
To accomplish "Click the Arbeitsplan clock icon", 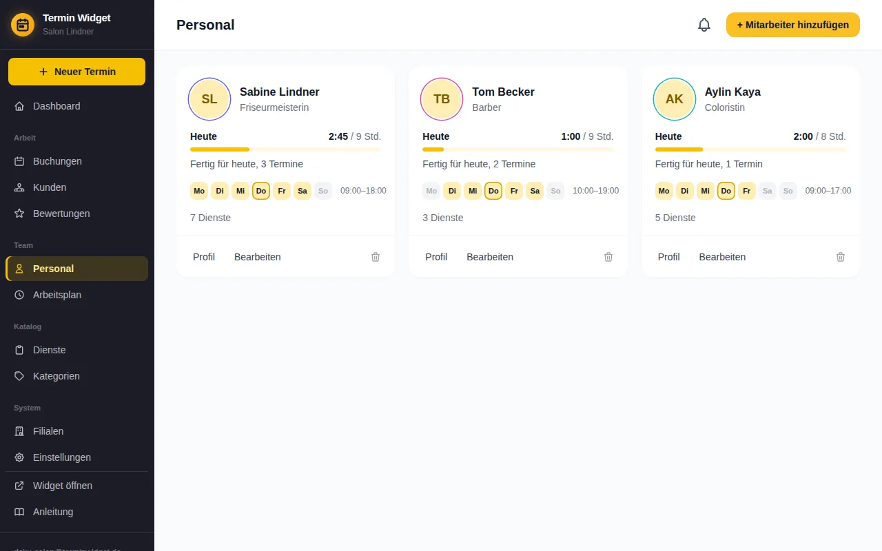I will pos(19,295).
